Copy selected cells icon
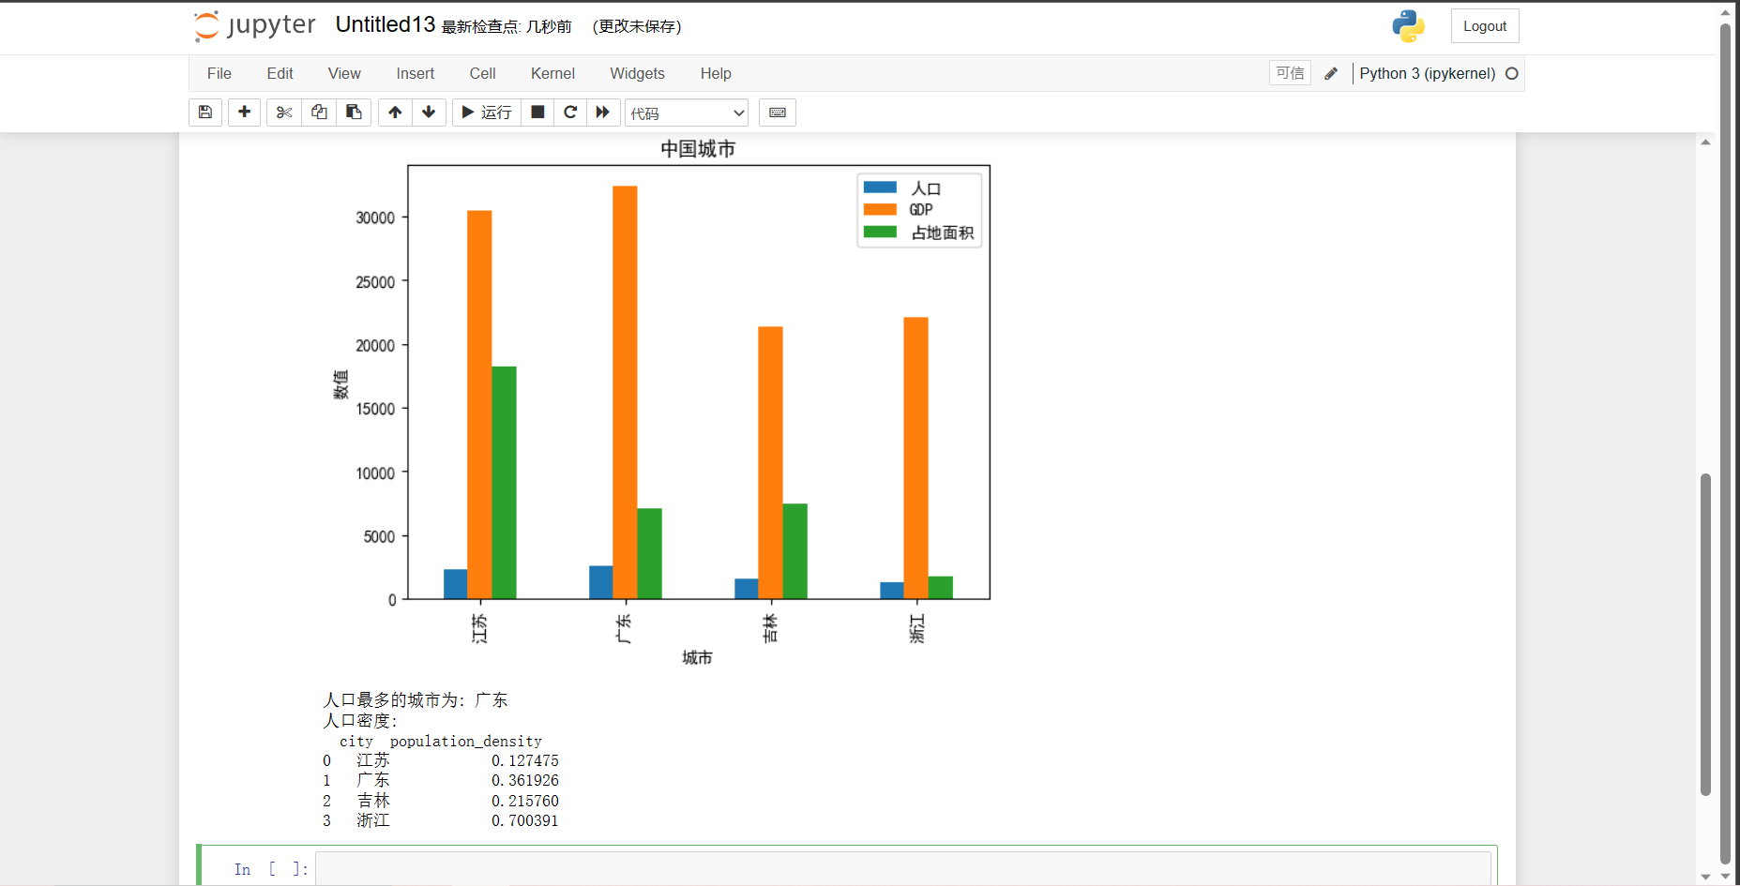The width and height of the screenshot is (1740, 886). [319, 113]
